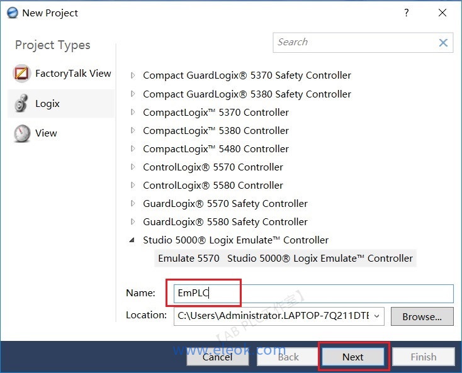
Task: Expand the CompactLogix 5370 Controller node
Action: point(133,113)
